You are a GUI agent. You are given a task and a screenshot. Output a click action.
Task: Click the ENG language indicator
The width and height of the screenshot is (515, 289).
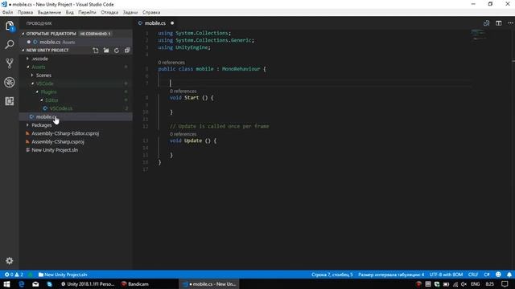click(x=476, y=284)
